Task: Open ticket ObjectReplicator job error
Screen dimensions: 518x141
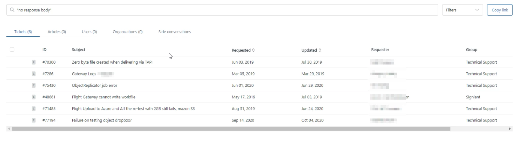Action: (95, 85)
